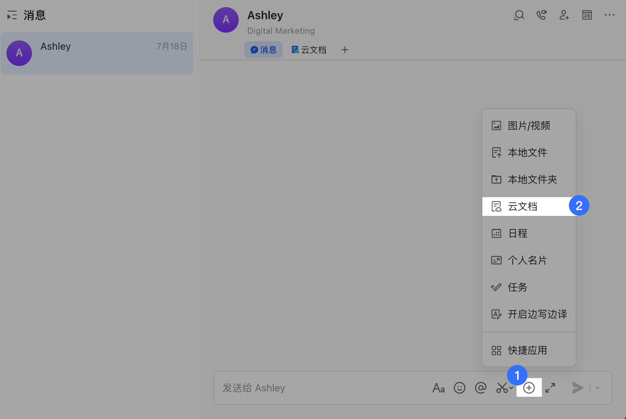Click the plus icon in input toolbar

pos(529,388)
